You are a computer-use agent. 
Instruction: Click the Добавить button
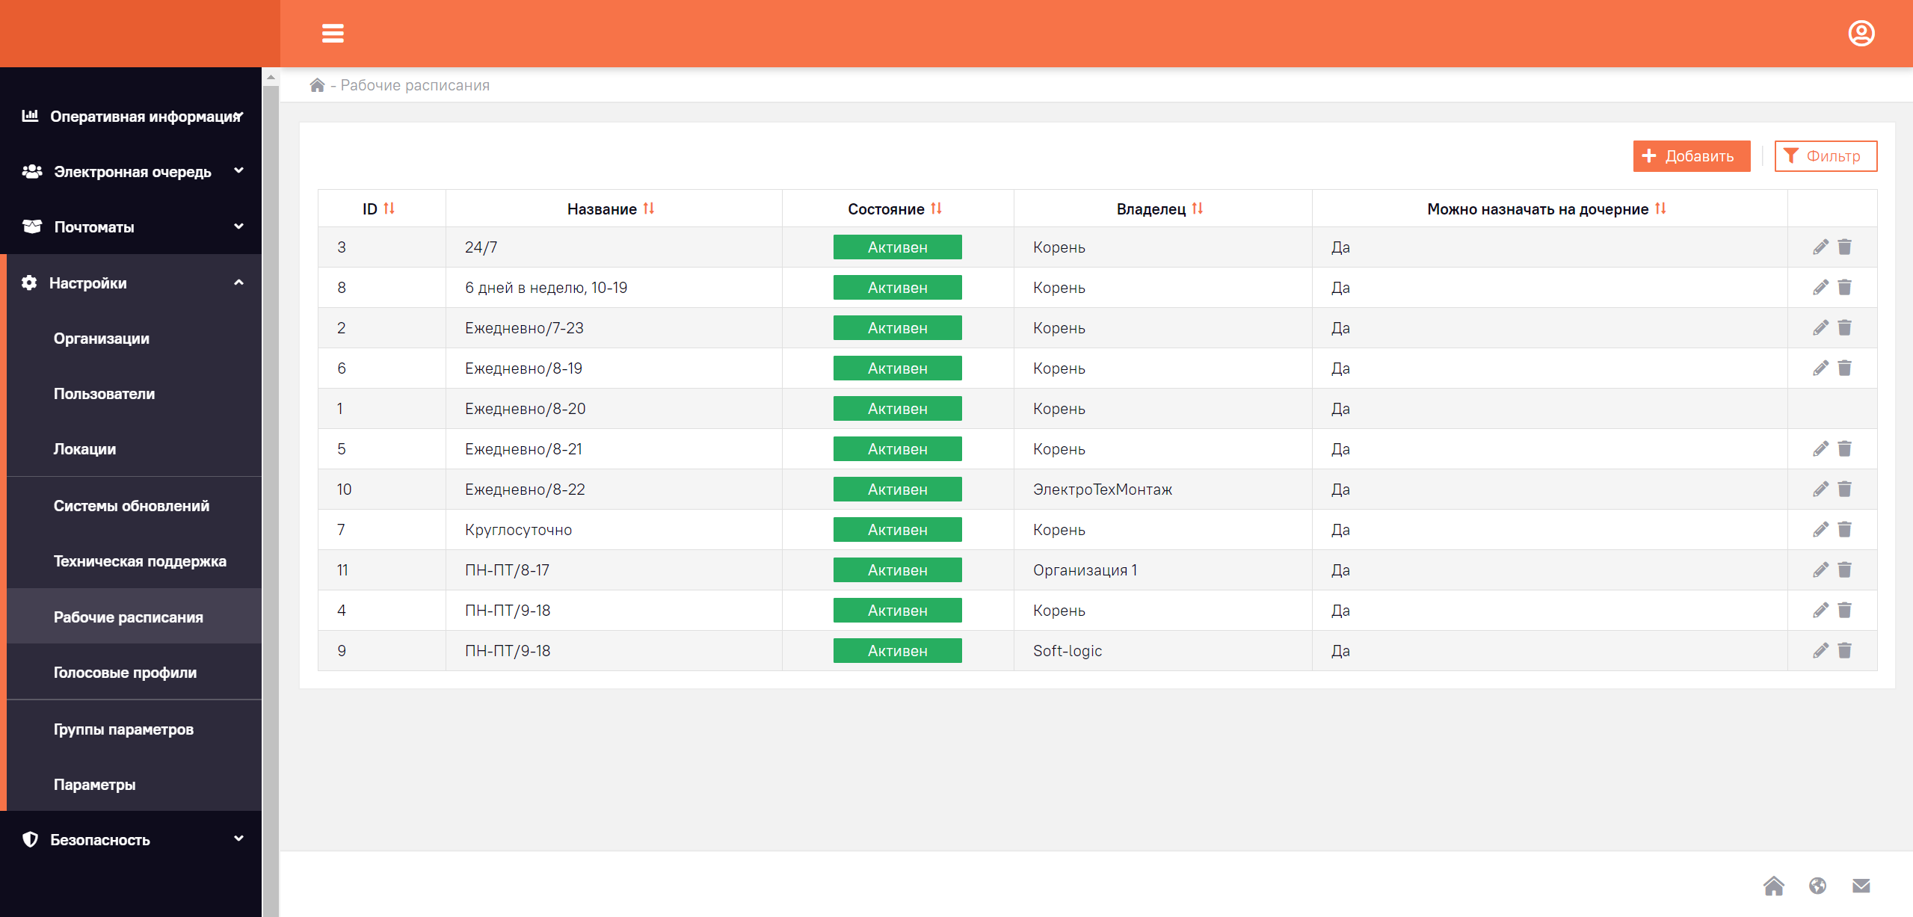1691,156
